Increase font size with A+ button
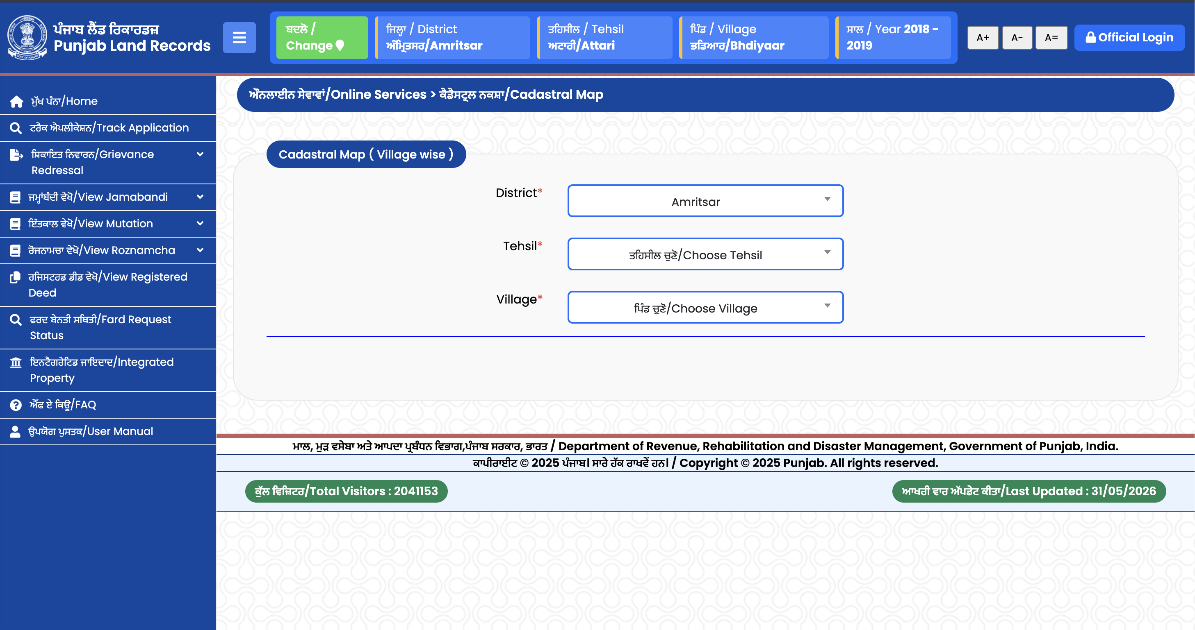The height and width of the screenshot is (630, 1195). pos(983,38)
